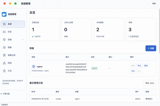This screenshot has width=160, height=106.
Task: Click the 镜像 layers icon in sidebar
Action: point(4,47)
